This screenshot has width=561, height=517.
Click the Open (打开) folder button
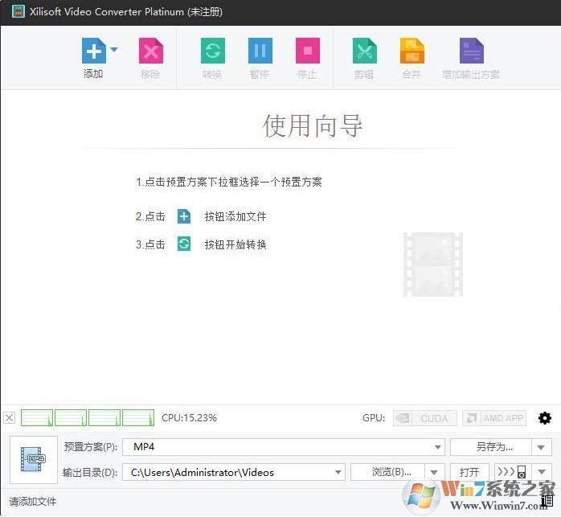coord(469,472)
